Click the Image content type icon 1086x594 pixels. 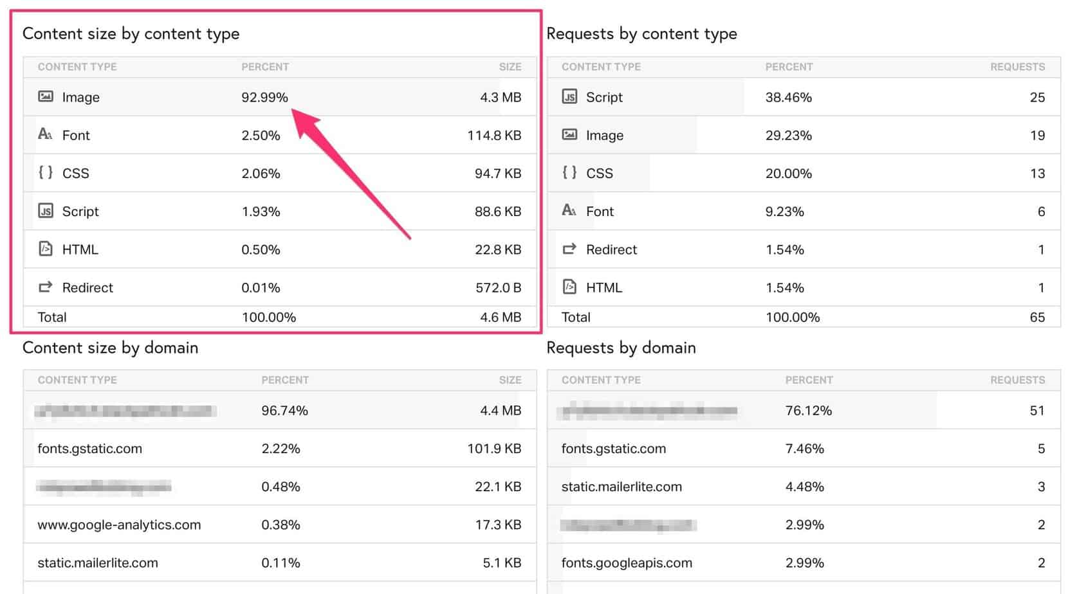(45, 96)
